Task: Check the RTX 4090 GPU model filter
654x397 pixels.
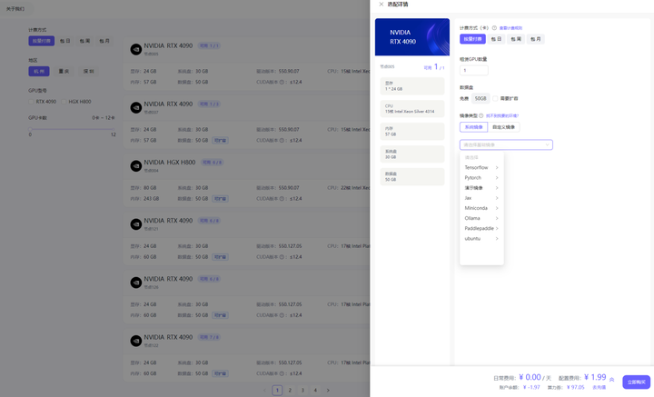Action: [x=31, y=102]
